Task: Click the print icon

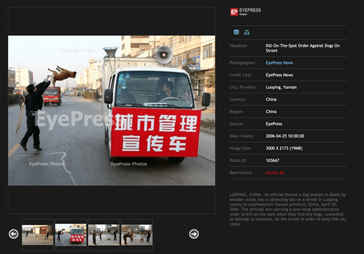Action: (247, 32)
